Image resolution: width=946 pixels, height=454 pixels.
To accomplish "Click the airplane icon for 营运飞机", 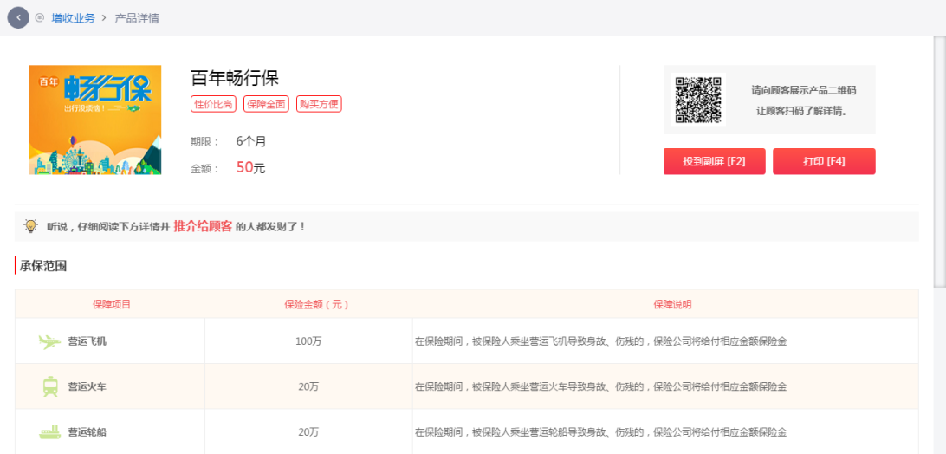I will click(49, 341).
